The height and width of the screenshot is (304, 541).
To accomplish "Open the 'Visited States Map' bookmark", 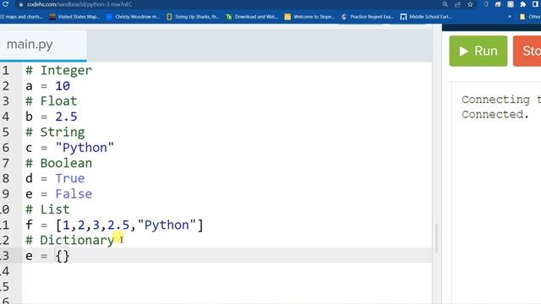I will coord(74,17).
